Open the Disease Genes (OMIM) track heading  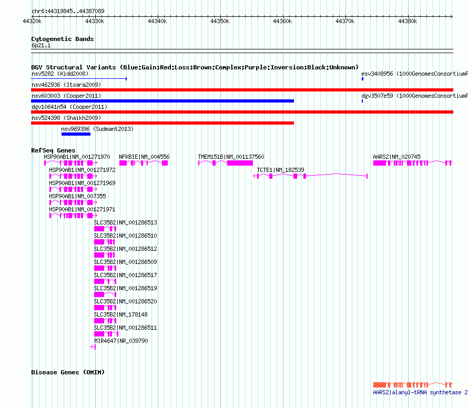click(x=68, y=372)
